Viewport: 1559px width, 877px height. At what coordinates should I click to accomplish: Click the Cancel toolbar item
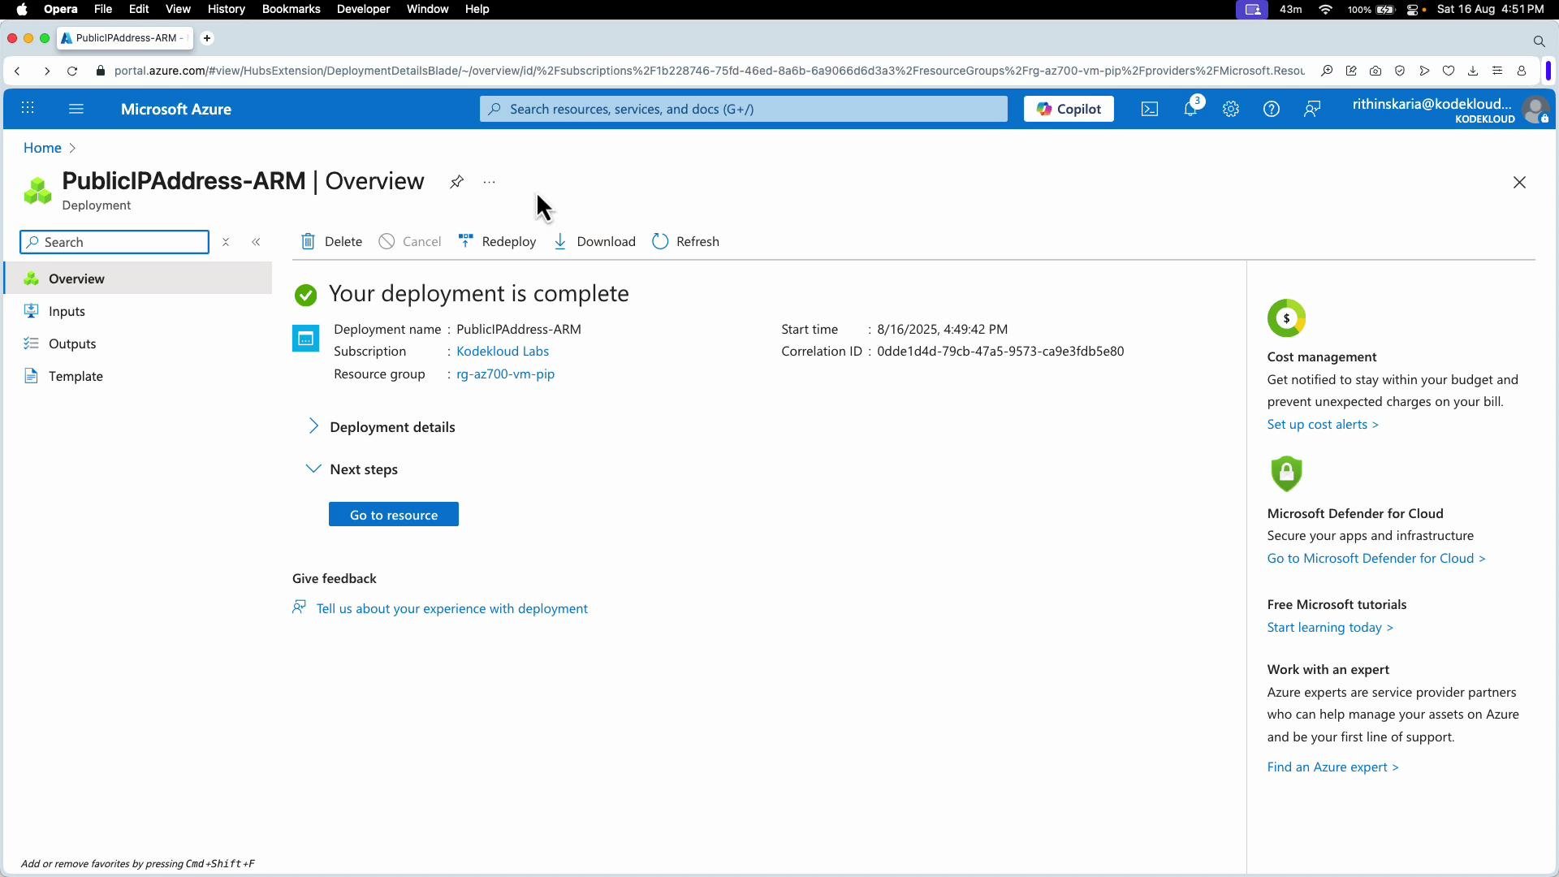click(410, 242)
